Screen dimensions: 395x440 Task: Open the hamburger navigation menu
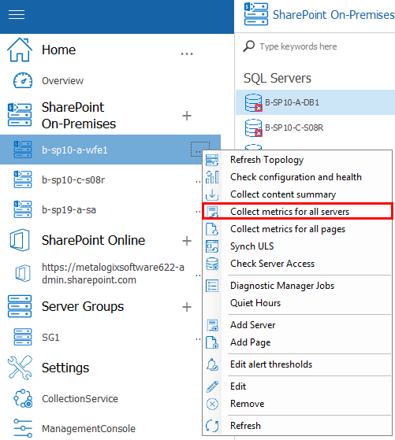pos(17,15)
